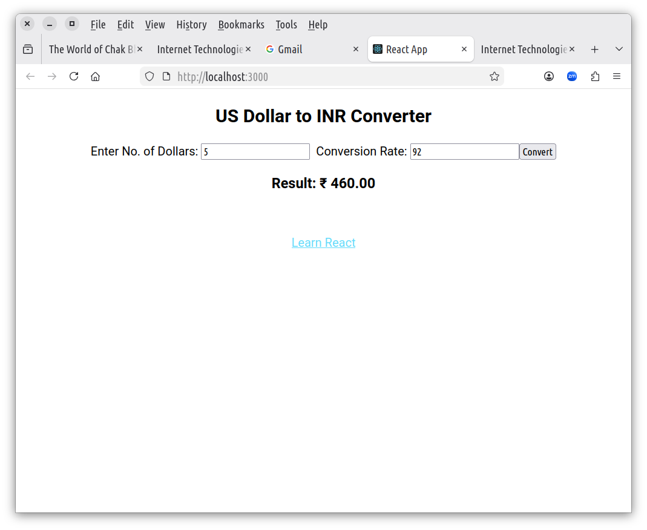Follow the Learn React link

coord(323,243)
